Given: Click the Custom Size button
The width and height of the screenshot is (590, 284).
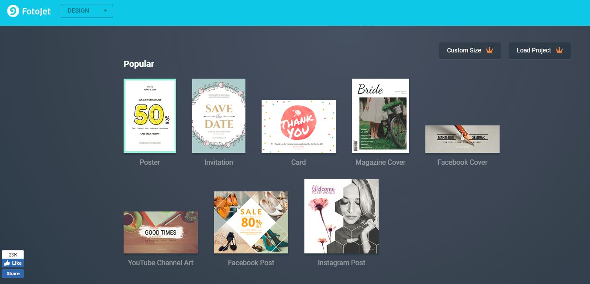Looking at the screenshot, I should pos(470,51).
